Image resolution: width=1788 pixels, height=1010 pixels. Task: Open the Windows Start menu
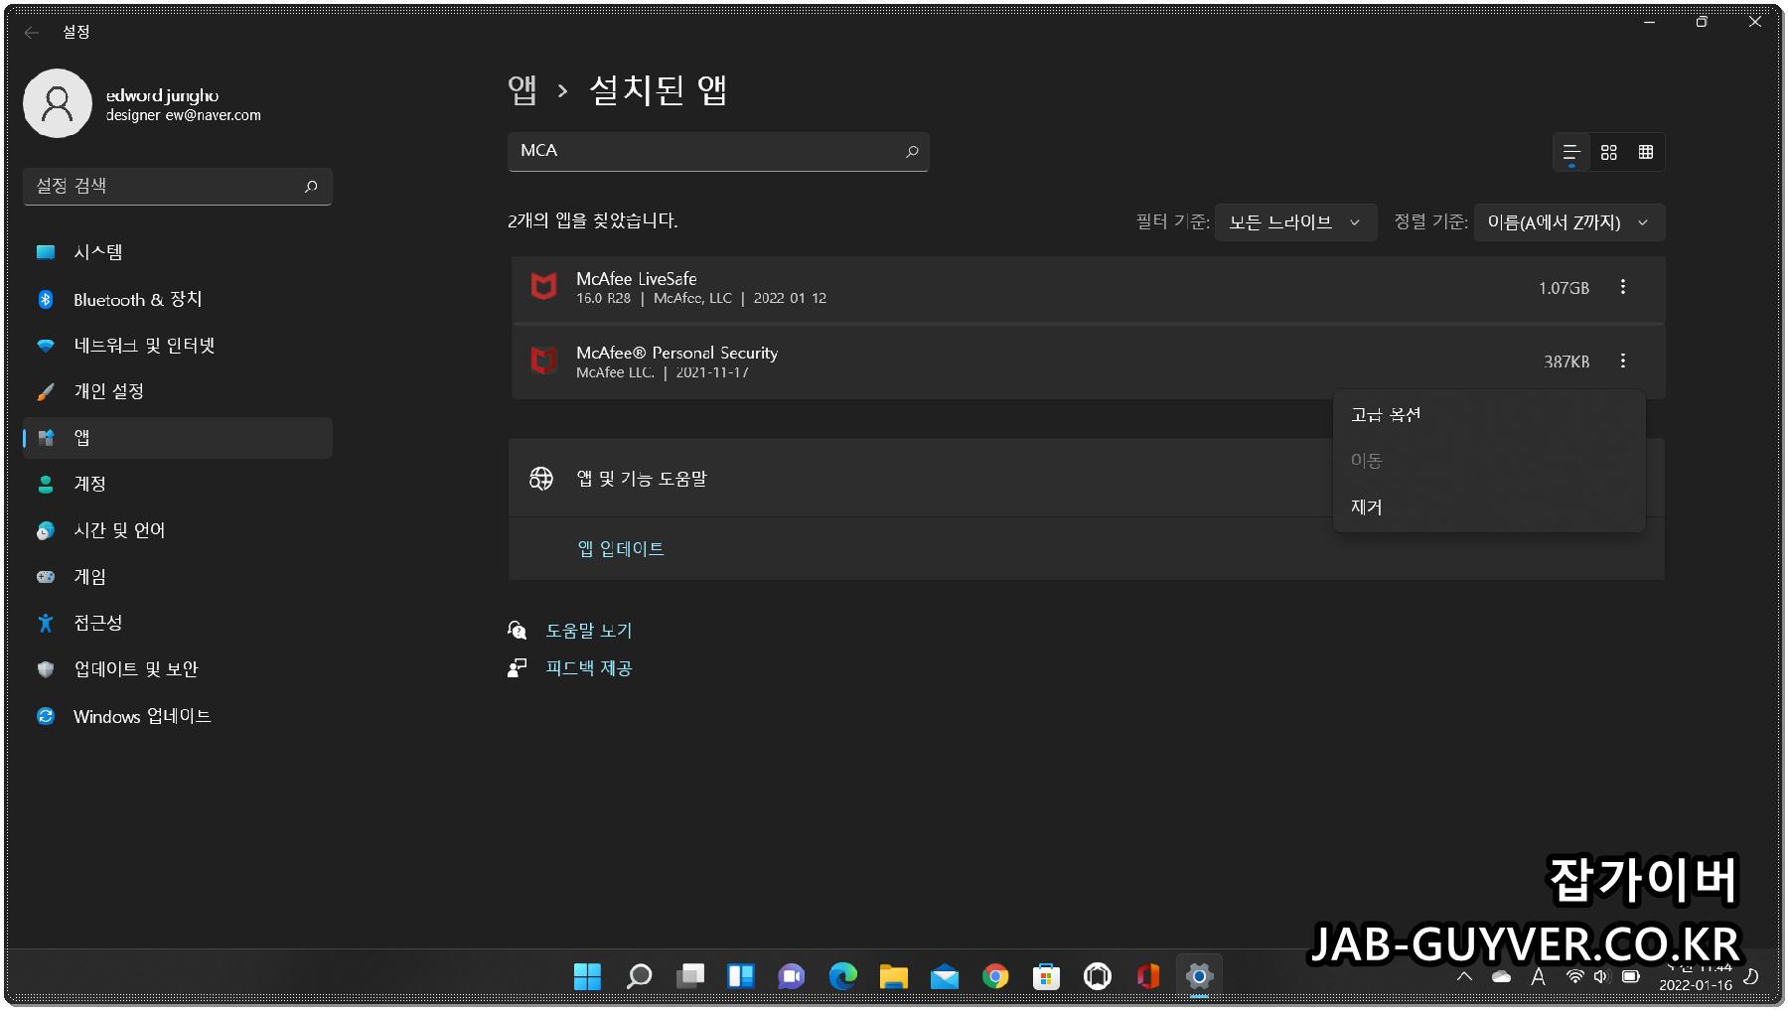click(587, 976)
